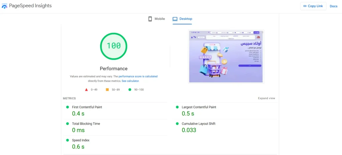
Task: Expand the Total Blocking Time metric
Action: 86,124
